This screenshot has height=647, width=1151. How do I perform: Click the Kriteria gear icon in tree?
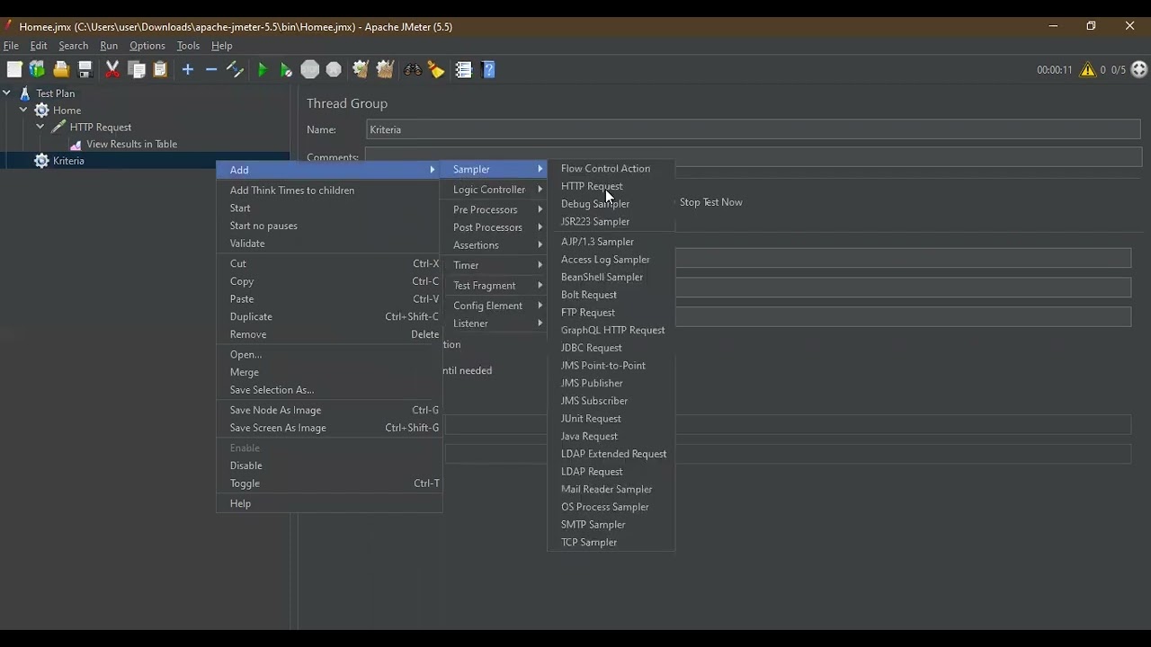pos(41,161)
